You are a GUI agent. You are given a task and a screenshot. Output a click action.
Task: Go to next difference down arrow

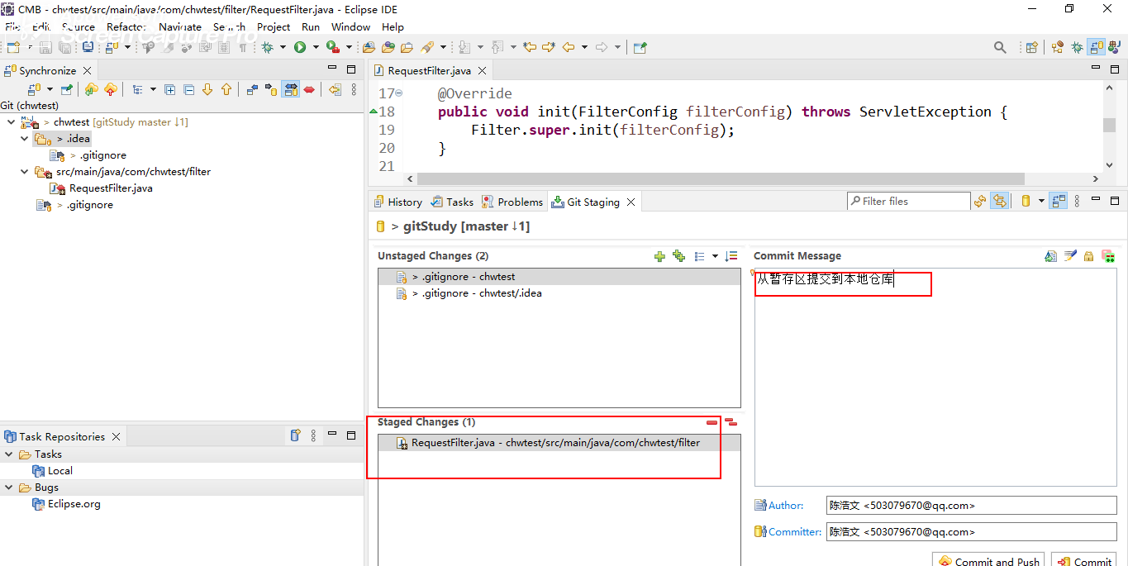207,89
